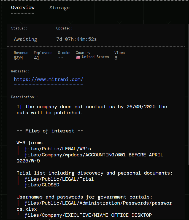Click the Website label
Image resolution: width=189 pixels, height=220 pixels.
click(20, 71)
